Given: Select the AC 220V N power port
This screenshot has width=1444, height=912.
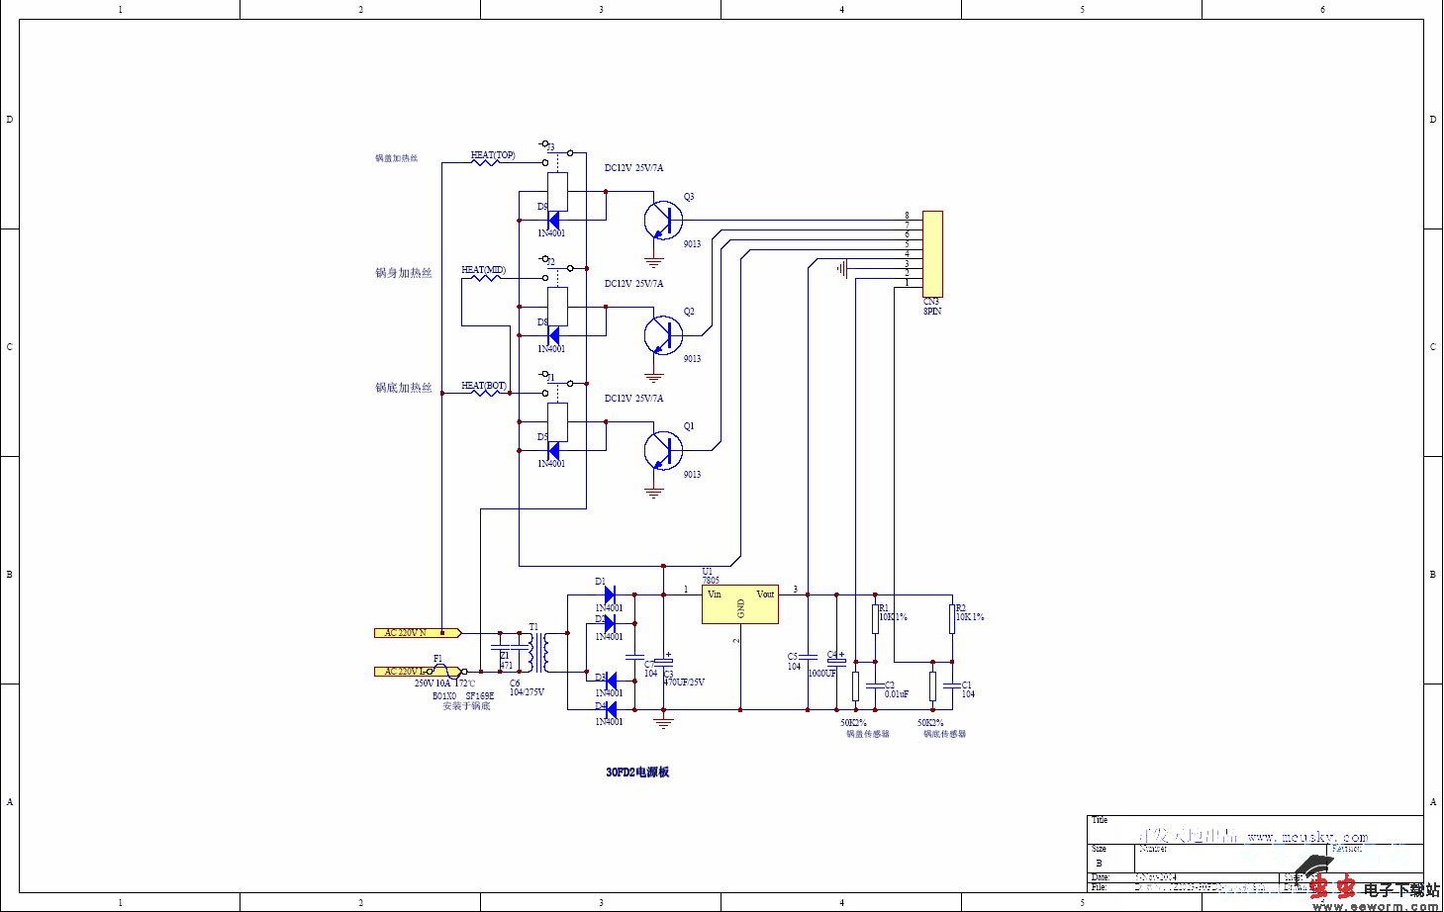Looking at the screenshot, I should click(x=416, y=633).
